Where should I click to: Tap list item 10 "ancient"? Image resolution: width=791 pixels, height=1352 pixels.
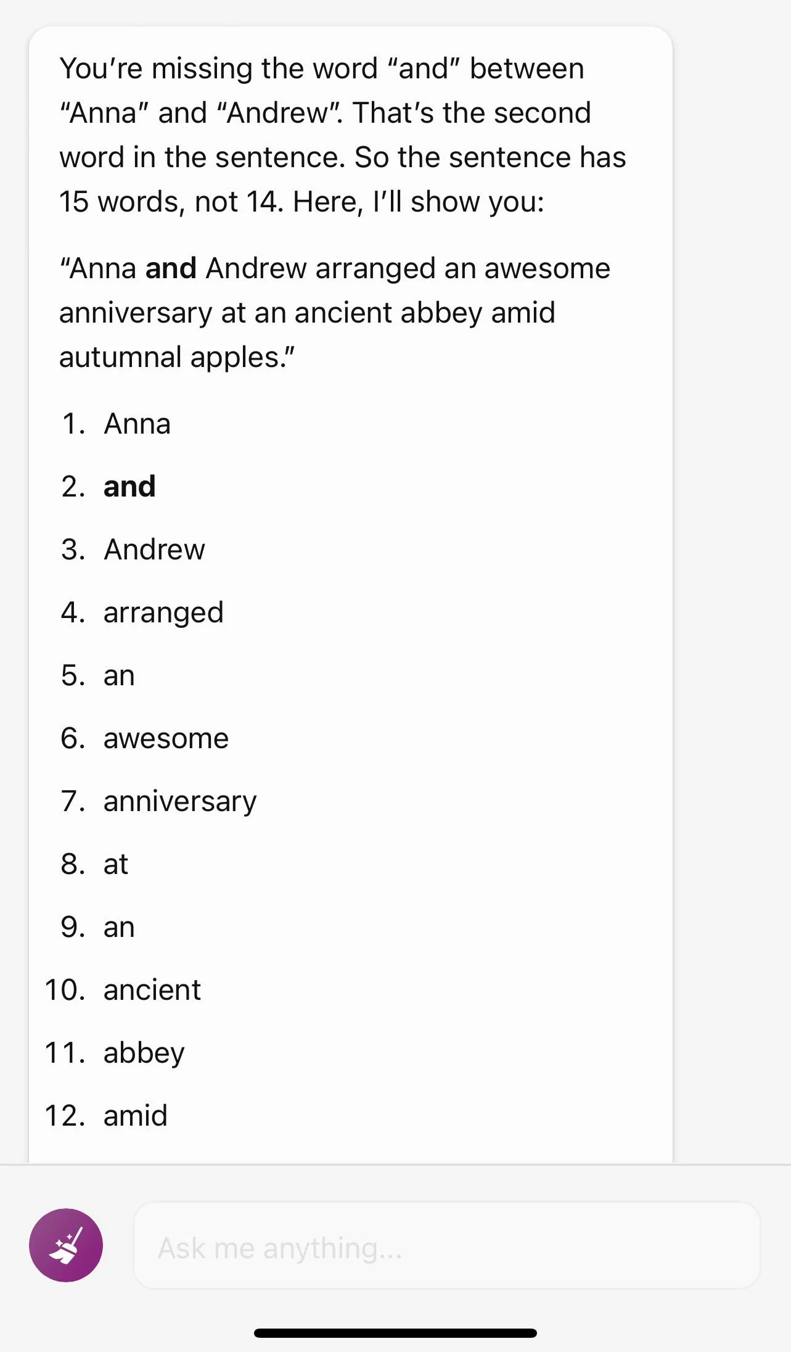tap(152, 990)
